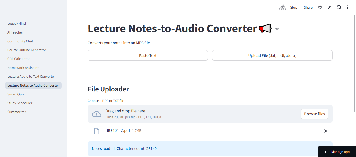Select Smart Quiz from the sidebar
This screenshot has height=157, width=356.
pyautogui.click(x=16, y=94)
